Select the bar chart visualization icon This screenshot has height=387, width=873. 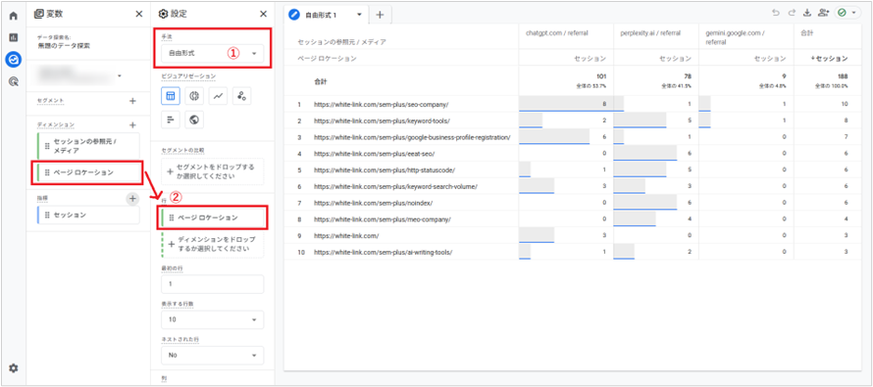171,119
